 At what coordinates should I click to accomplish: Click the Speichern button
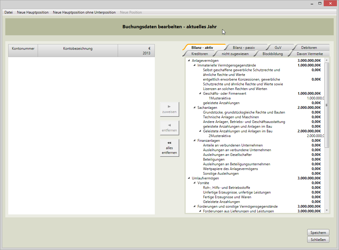pos(318,233)
